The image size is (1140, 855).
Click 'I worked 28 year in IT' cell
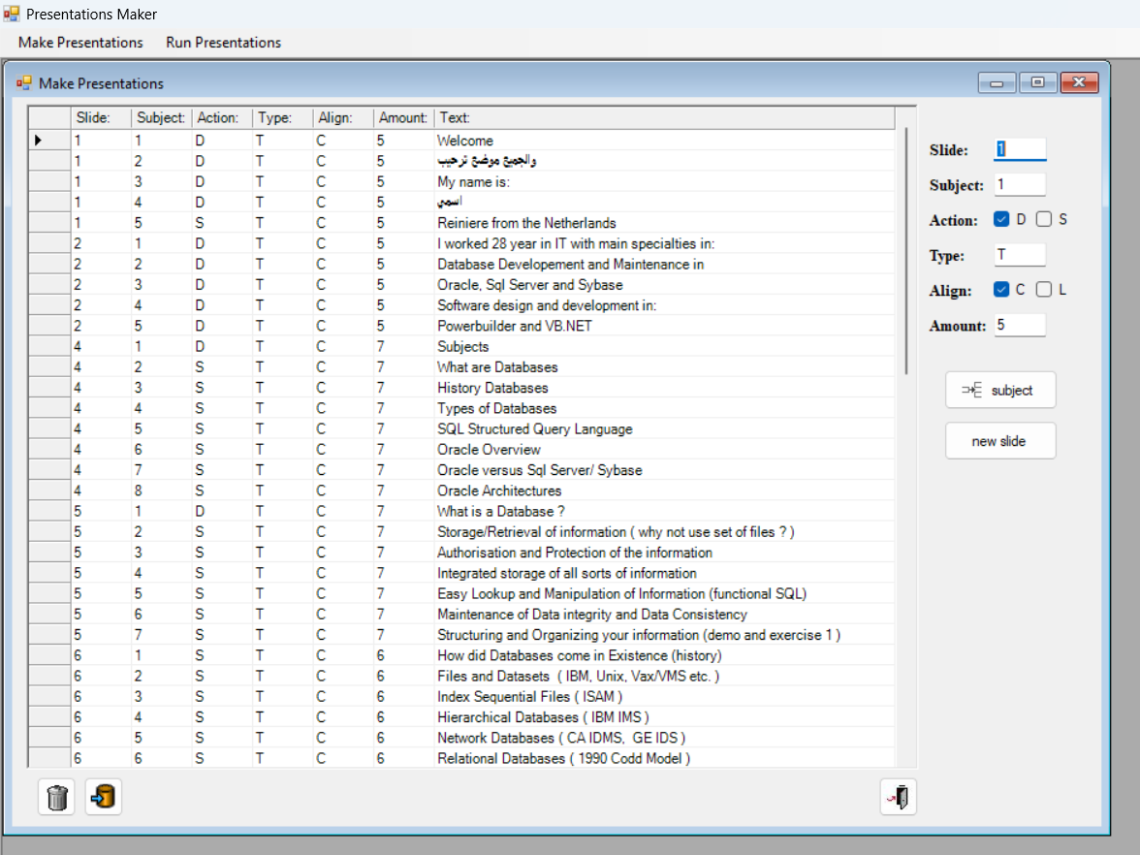(x=665, y=243)
